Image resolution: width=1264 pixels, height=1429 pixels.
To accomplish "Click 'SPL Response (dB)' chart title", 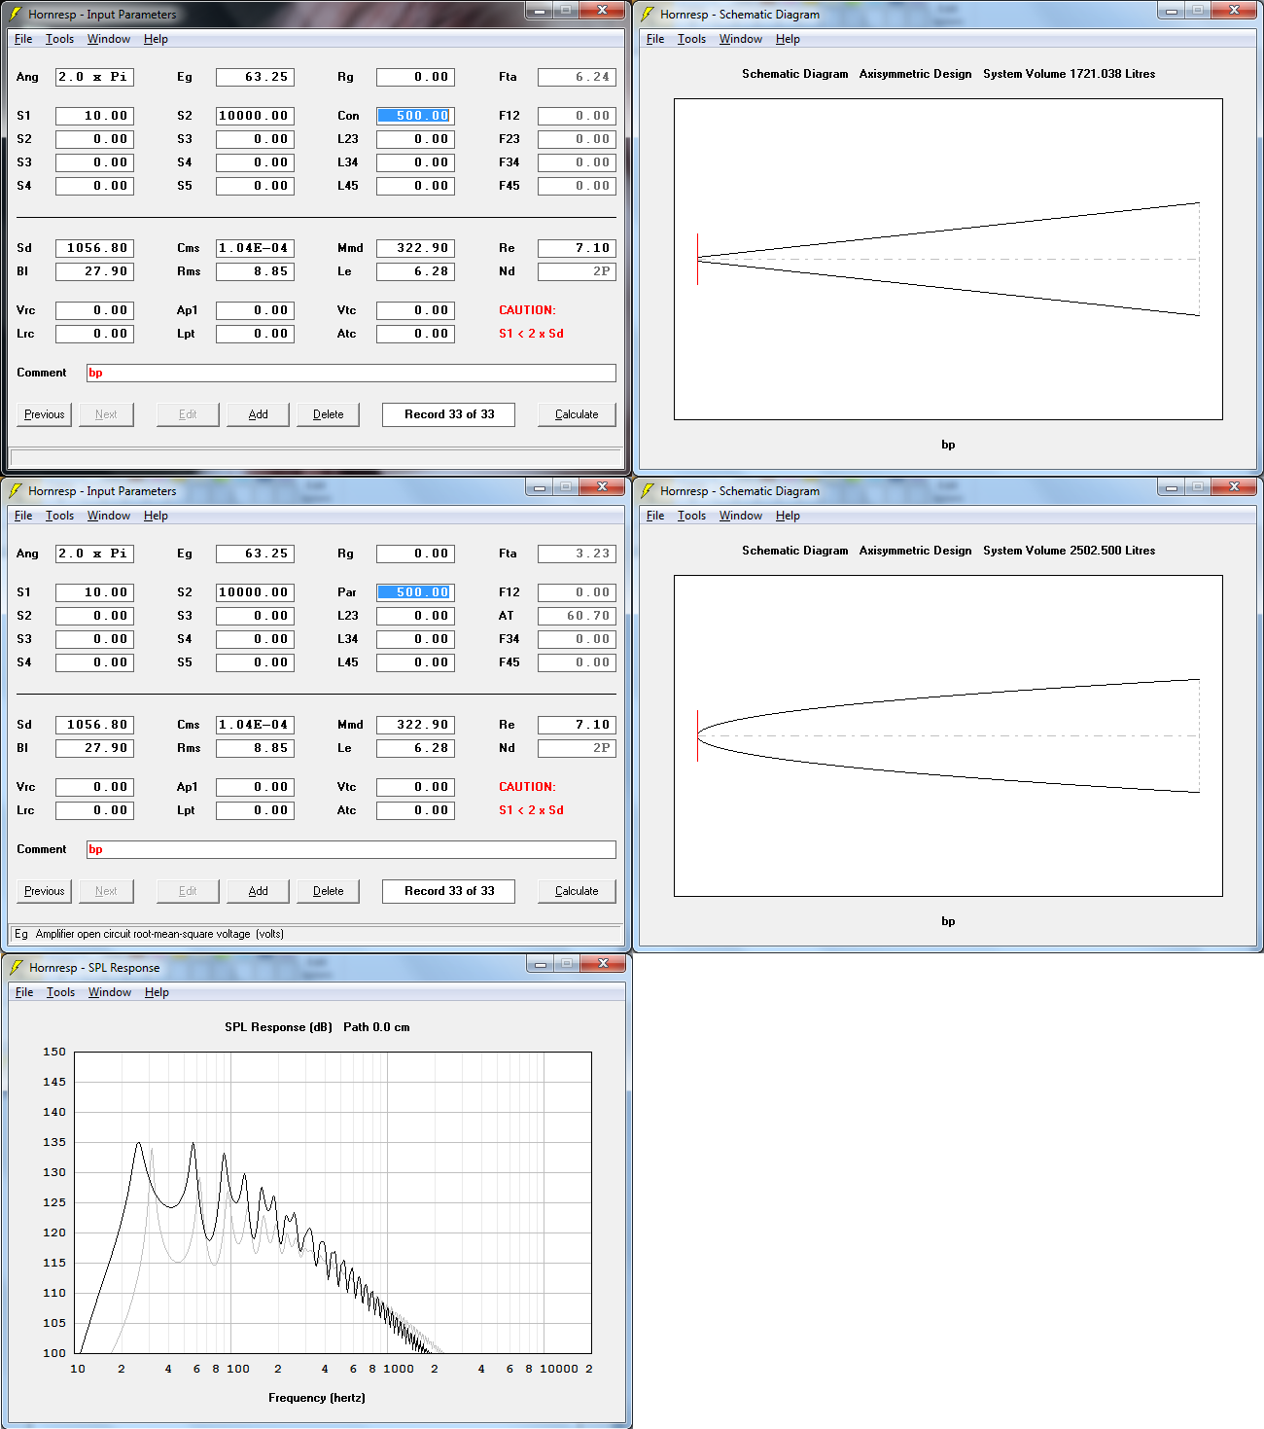I will (278, 1027).
